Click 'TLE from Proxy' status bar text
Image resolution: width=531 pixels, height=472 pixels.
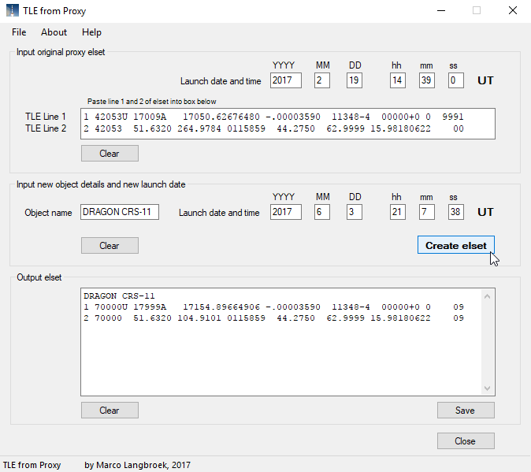pos(32,465)
